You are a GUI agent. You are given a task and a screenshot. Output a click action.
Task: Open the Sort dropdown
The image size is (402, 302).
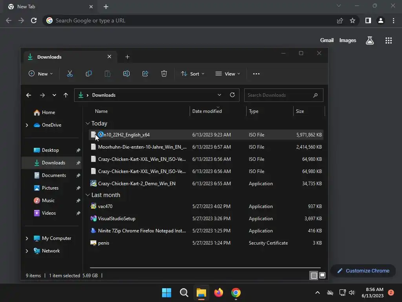coord(192,74)
